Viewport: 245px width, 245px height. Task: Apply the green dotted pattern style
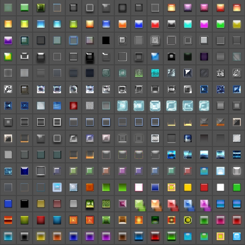(106, 204)
